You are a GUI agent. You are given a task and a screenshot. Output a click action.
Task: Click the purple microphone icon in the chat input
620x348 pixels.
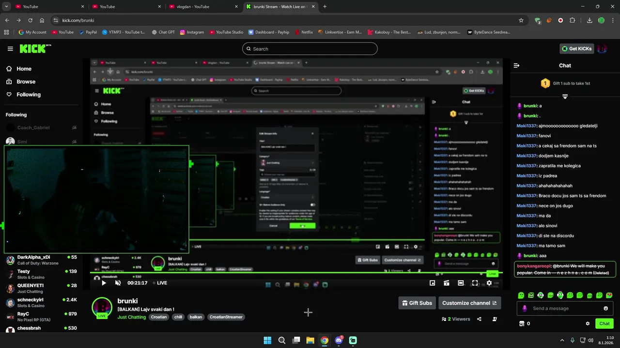[525, 308]
